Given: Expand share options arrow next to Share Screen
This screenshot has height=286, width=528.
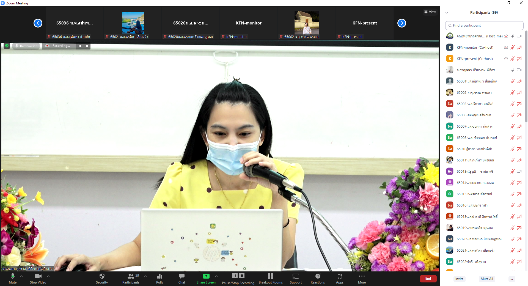Looking at the screenshot, I should point(216,276).
